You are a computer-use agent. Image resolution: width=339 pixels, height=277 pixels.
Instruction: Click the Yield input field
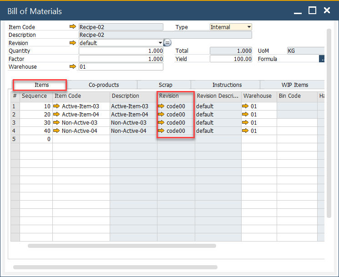pyautogui.click(x=231, y=59)
